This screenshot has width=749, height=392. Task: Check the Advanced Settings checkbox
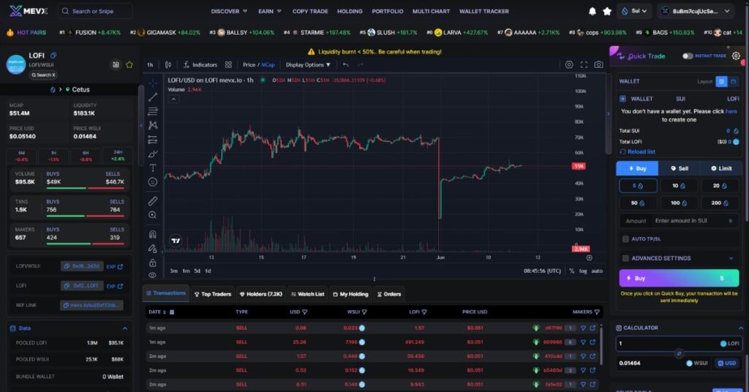[x=625, y=258]
